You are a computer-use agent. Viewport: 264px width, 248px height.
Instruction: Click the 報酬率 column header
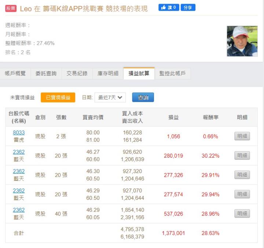[x=210, y=118]
